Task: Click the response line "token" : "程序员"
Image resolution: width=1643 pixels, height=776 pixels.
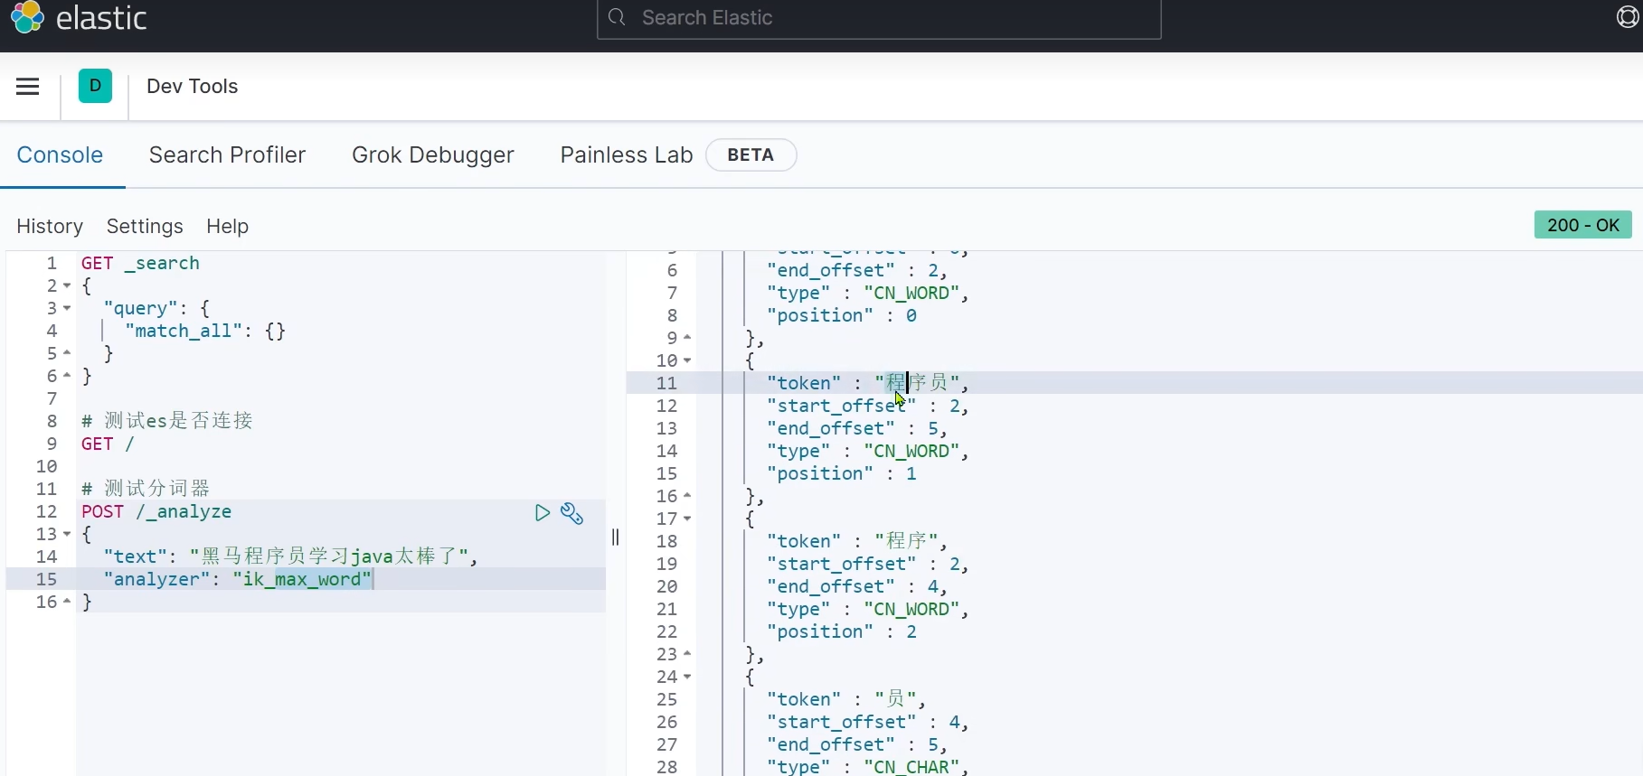Action: 868,383
